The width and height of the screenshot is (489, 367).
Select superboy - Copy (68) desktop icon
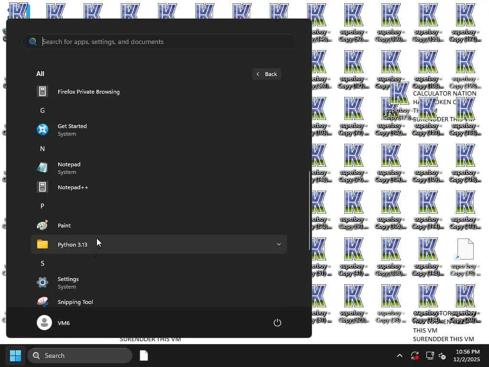(391, 303)
